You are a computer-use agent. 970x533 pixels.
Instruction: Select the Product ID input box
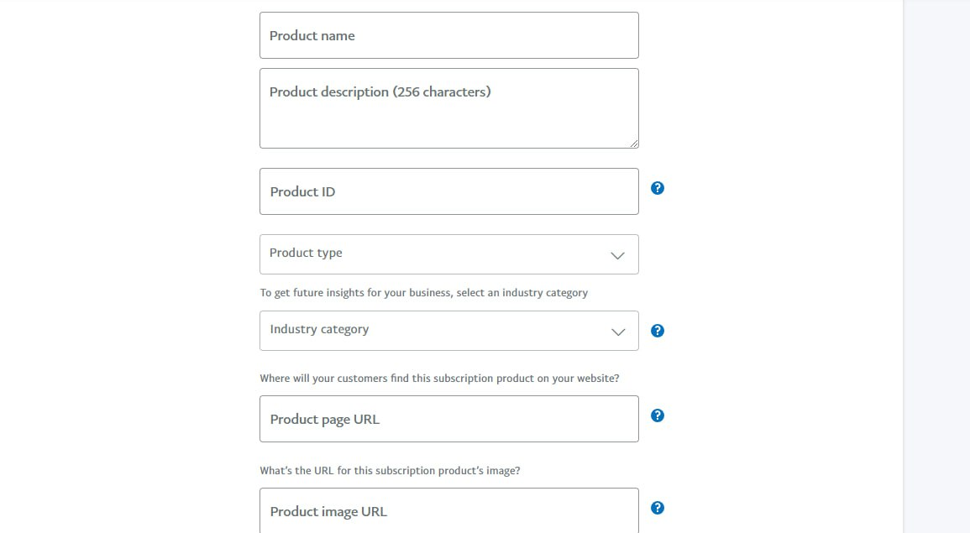(x=448, y=191)
